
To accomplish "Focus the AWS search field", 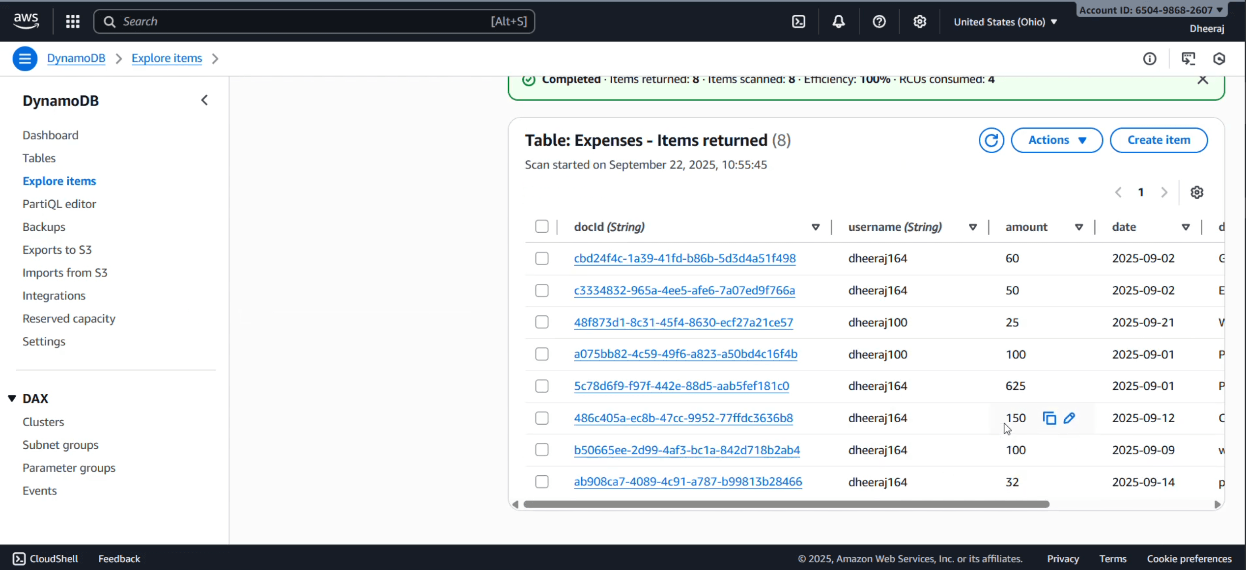I will (314, 22).
